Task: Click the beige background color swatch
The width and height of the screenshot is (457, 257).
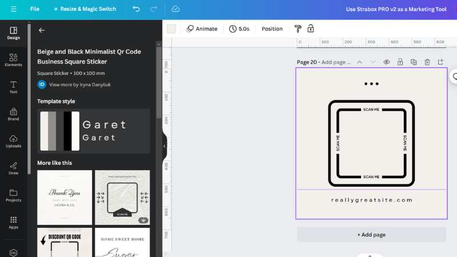Action: point(171,29)
